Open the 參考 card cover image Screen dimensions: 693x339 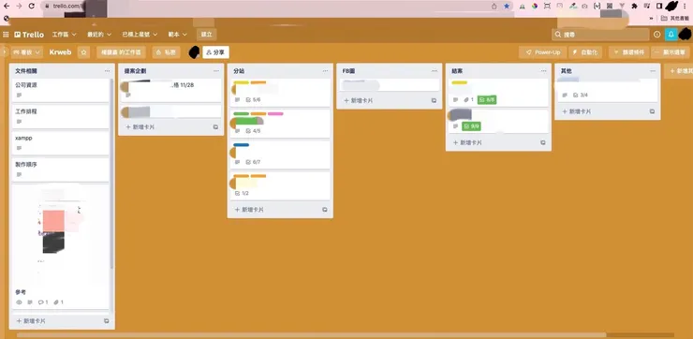click(x=60, y=236)
